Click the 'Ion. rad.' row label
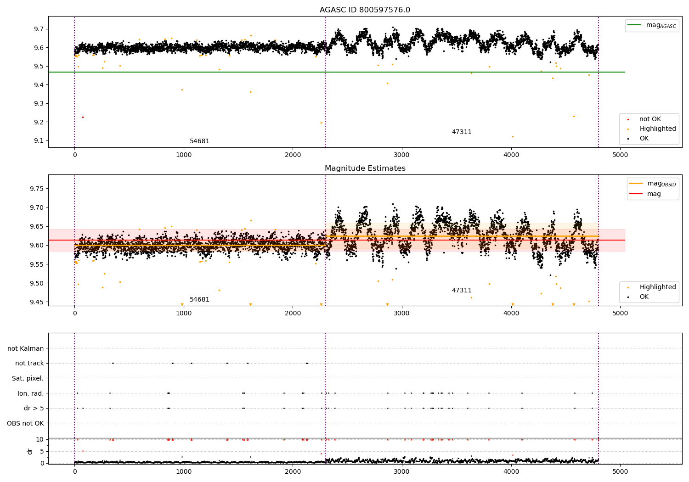The height and width of the screenshot is (482, 689). pos(31,393)
